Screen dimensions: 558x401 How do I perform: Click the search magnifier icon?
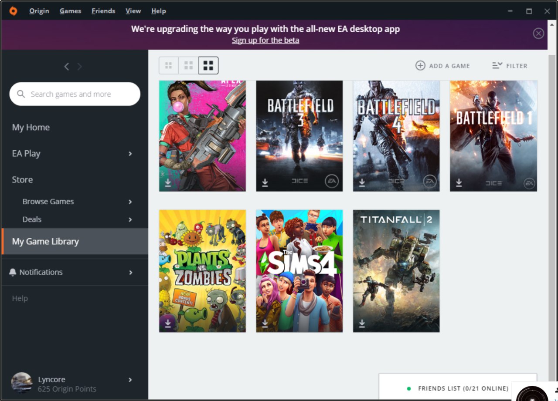pos(21,94)
